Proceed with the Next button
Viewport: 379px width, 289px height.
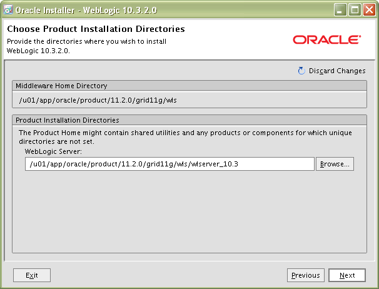347,275
